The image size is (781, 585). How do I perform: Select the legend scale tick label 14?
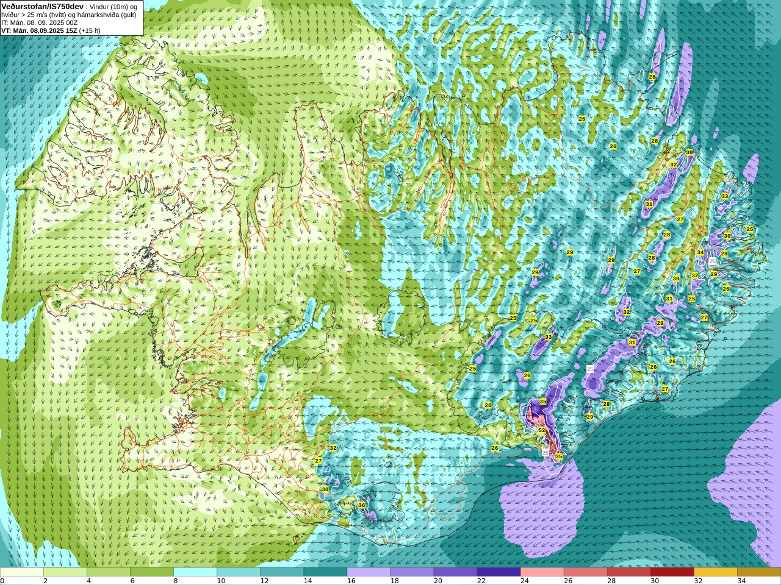(x=308, y=581)
